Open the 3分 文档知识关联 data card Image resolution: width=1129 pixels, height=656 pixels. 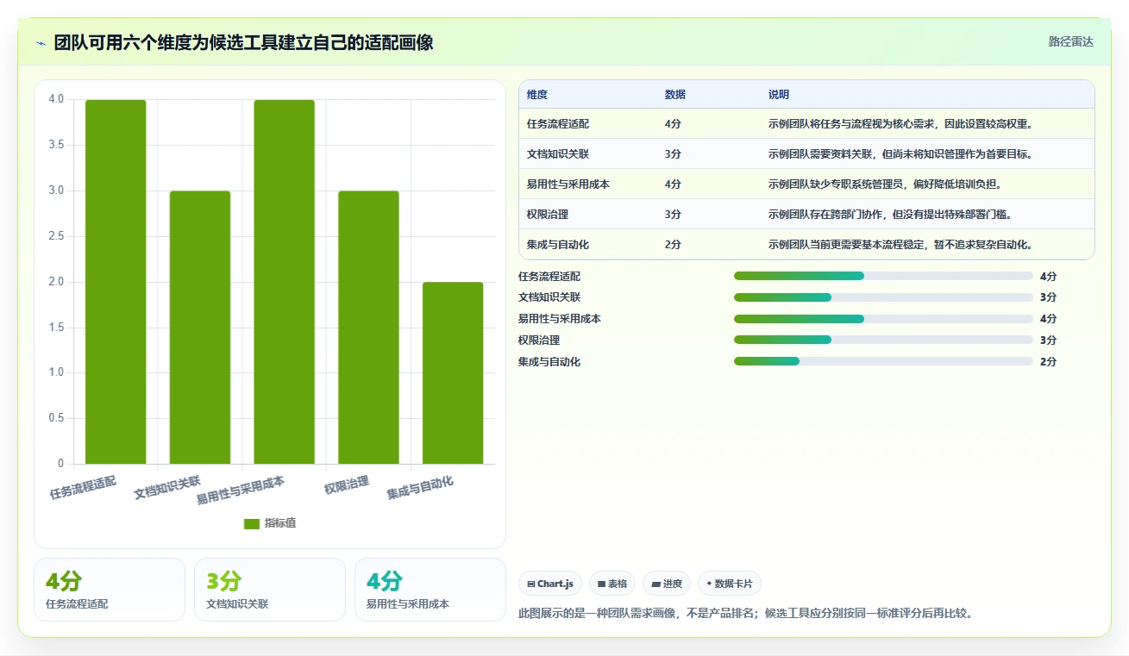tap(270, 590)
